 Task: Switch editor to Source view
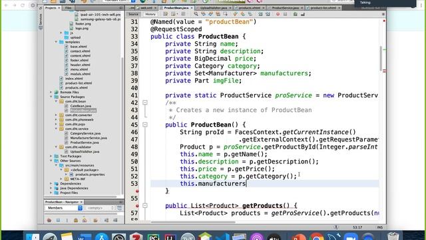pyautogui.click(x=133, y=14)
